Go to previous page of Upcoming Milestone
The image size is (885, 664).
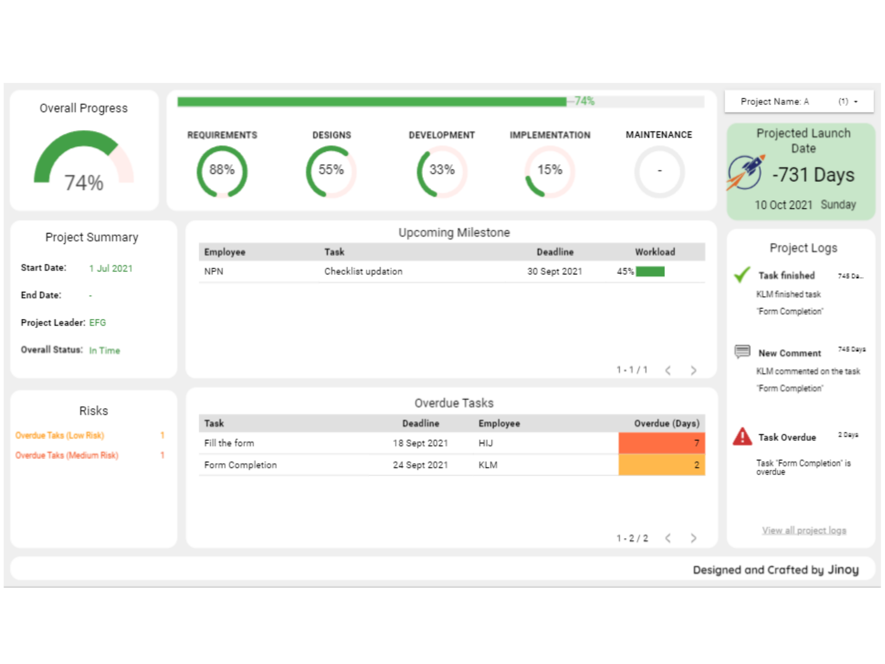click(668, 370)
